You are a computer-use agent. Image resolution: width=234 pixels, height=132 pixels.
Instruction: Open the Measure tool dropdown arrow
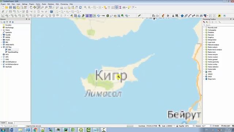point(127,7)
